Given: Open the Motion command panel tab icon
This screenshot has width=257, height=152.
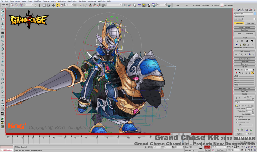Looking at the screenshot, I should pos(247,10).
